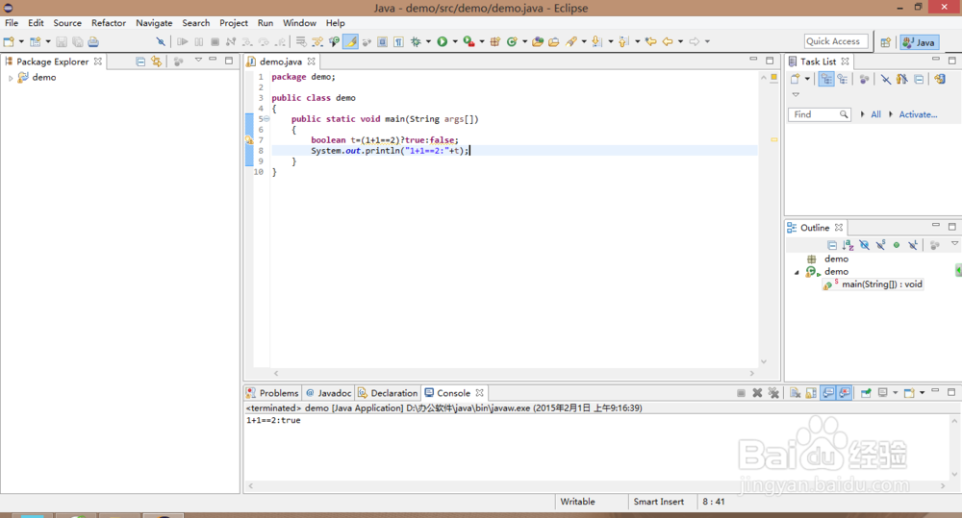Viewport: 962px width, 518px height.
Task: Click the All link in Task List
Action: point(875,114)
